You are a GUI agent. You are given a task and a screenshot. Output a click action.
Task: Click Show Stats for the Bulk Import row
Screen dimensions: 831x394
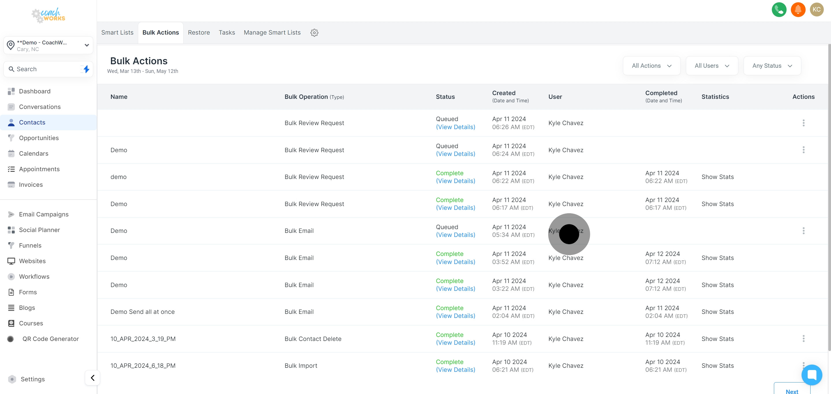(x=717, y=366)
